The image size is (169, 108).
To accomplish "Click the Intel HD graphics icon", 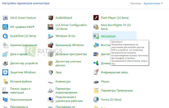I will click(x=5, y=27).
